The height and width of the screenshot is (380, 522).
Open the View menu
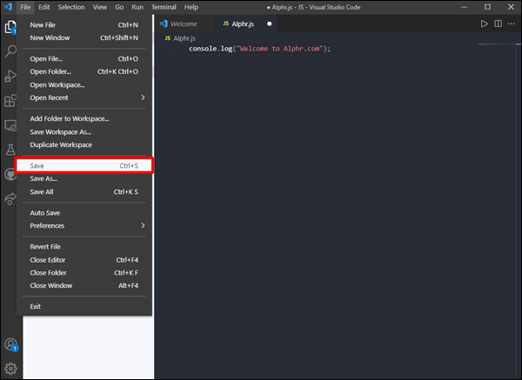pyautogui.click(x=99, y=7)
